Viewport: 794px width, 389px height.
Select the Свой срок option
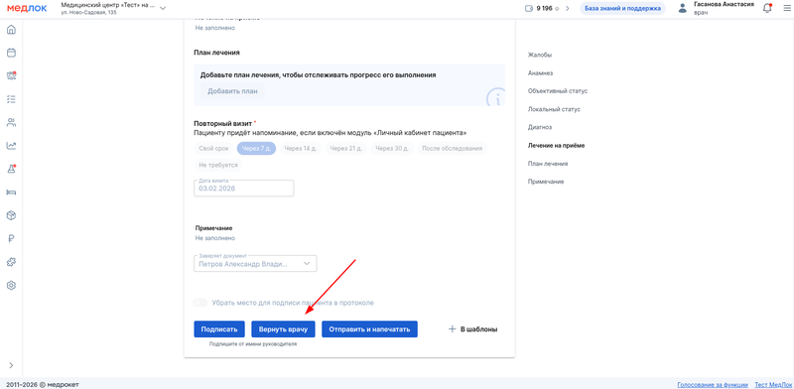(213, 149)
